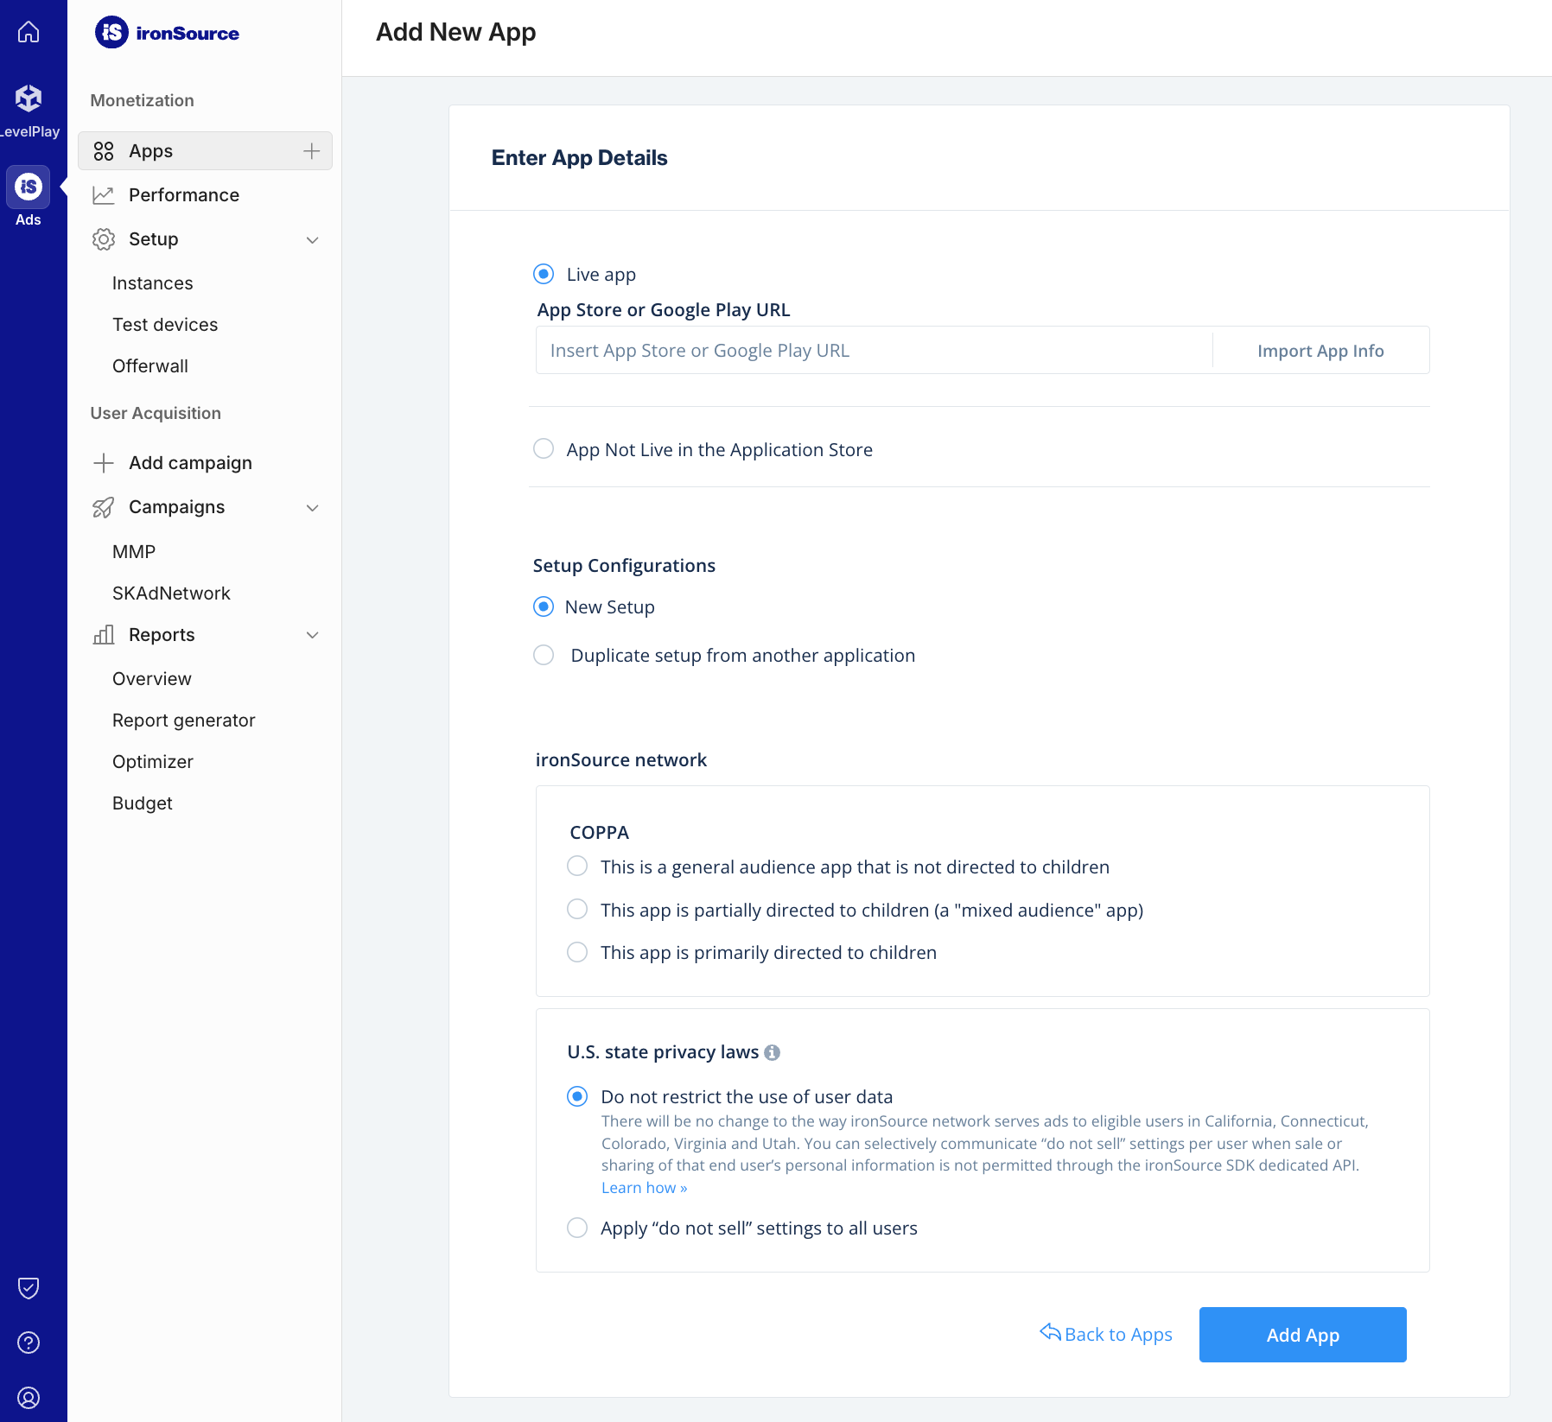Click the home icon in the left rail
Screen dimensions: 1552x1422
click(x=29, y=32)
